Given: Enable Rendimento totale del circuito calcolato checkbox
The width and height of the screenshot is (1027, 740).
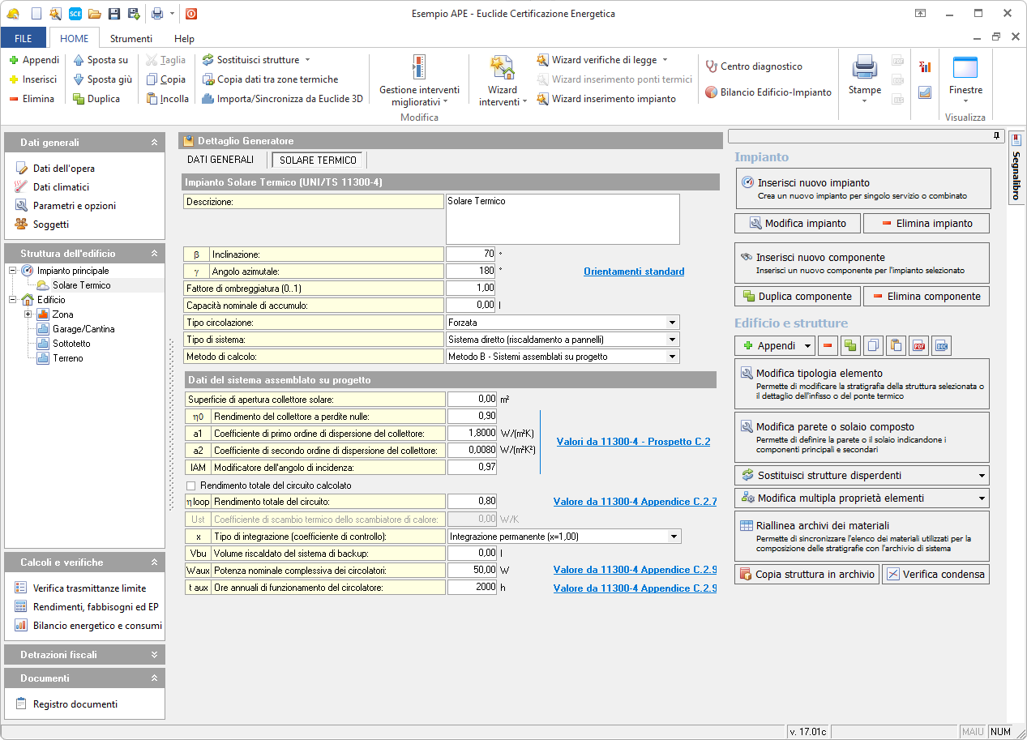Looking at the screenshot, I should pos(190,485).
